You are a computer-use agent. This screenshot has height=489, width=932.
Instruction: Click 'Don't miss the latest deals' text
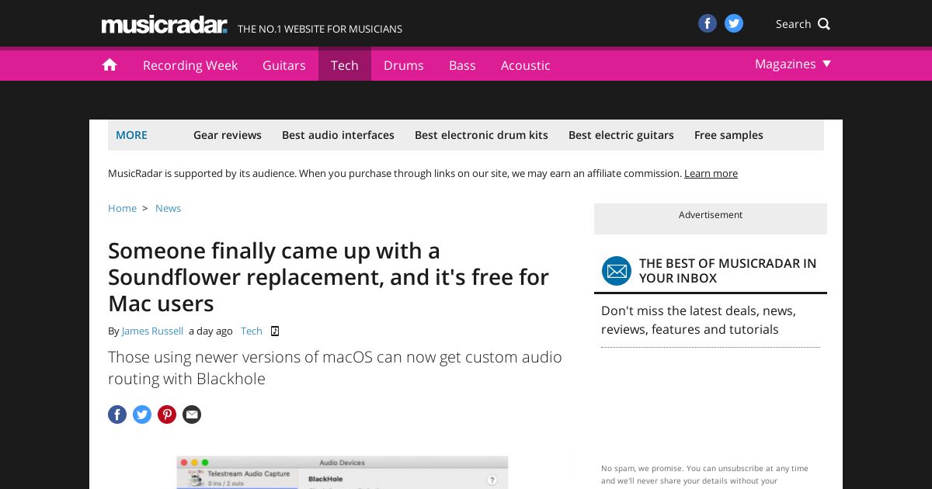[x=699, y=320]
